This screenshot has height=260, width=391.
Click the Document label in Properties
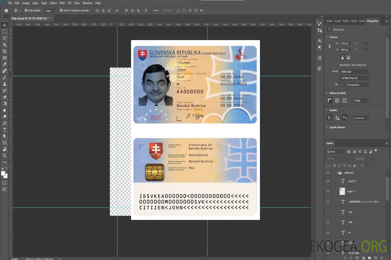[x=338, y=30]
